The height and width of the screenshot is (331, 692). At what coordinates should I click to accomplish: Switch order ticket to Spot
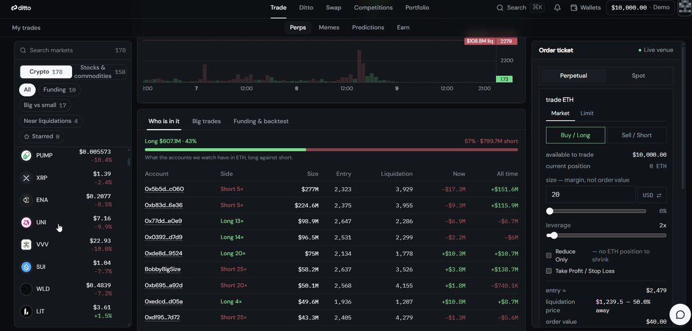(x=638, y=76)
